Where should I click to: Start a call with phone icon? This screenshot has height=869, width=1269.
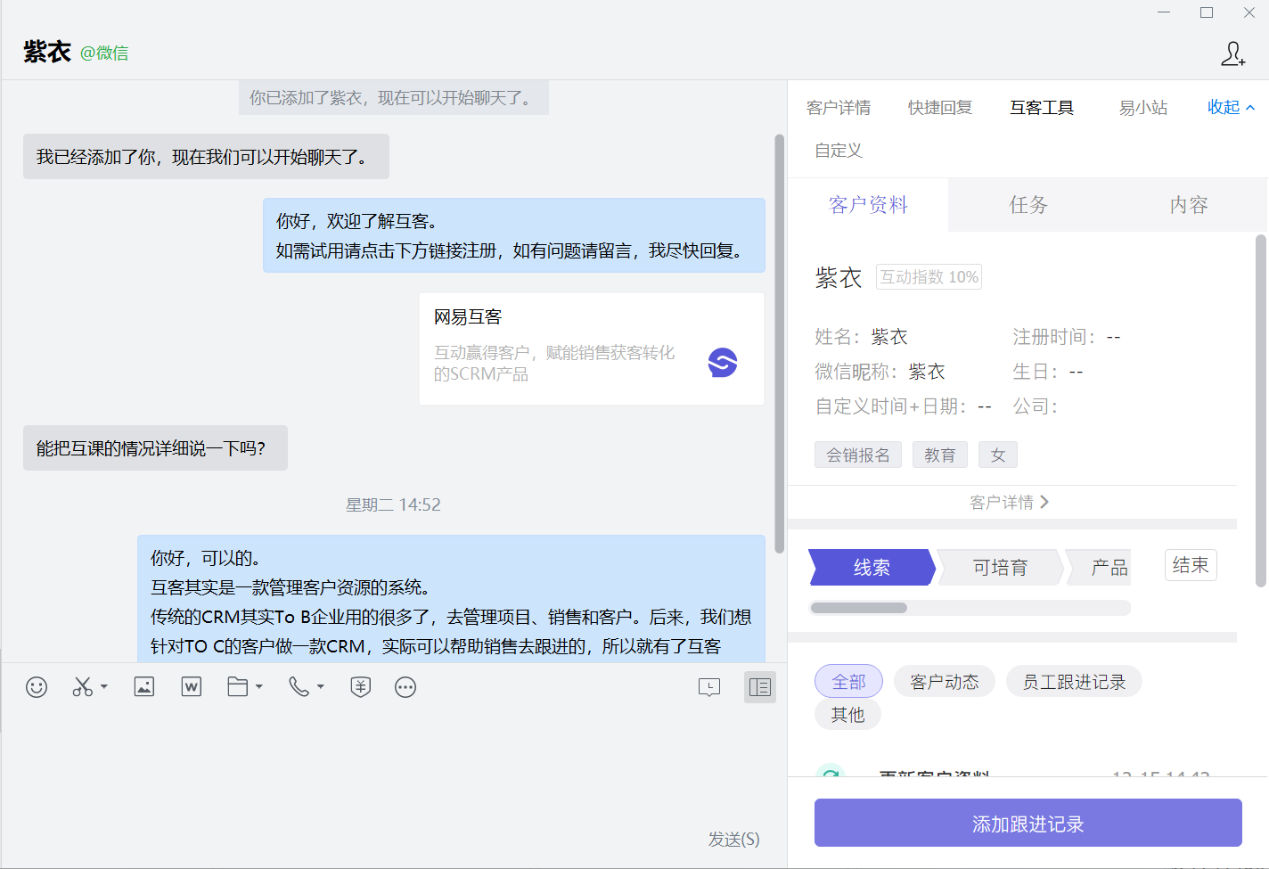(x=299, y=687)
